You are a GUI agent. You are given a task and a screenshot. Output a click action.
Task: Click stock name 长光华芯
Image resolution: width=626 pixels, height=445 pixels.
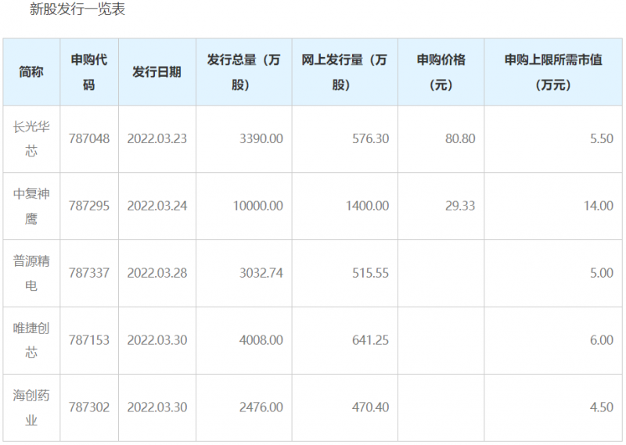click(x=31, y=139)
